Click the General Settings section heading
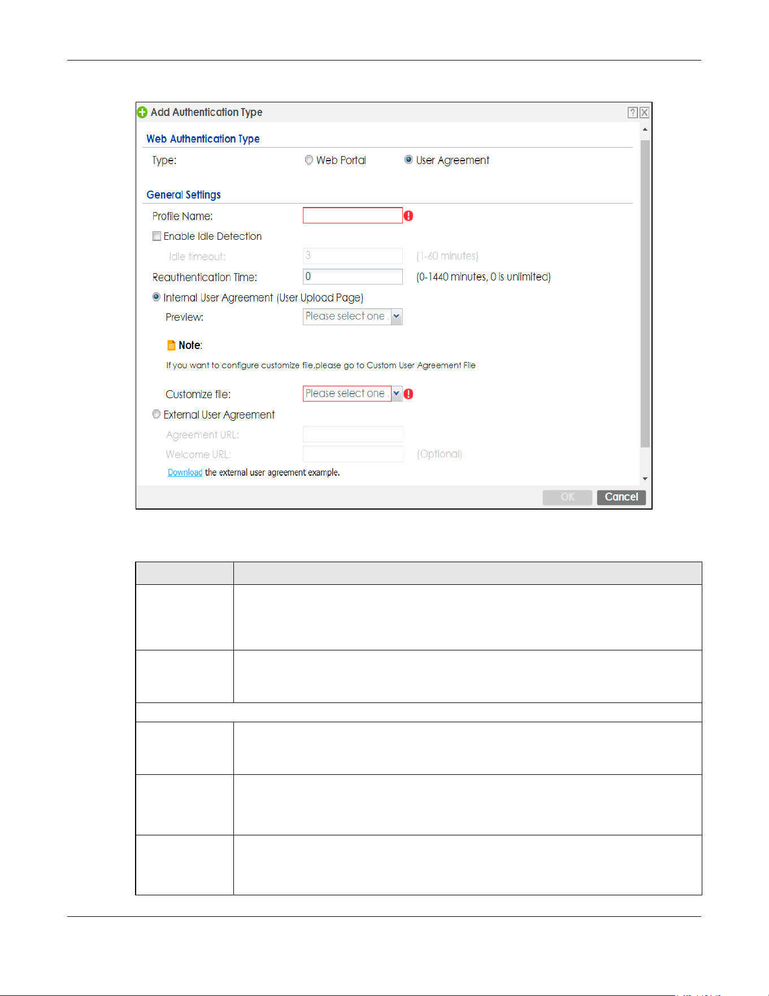This screenshot has width=769, height=996. coord(184,195)
